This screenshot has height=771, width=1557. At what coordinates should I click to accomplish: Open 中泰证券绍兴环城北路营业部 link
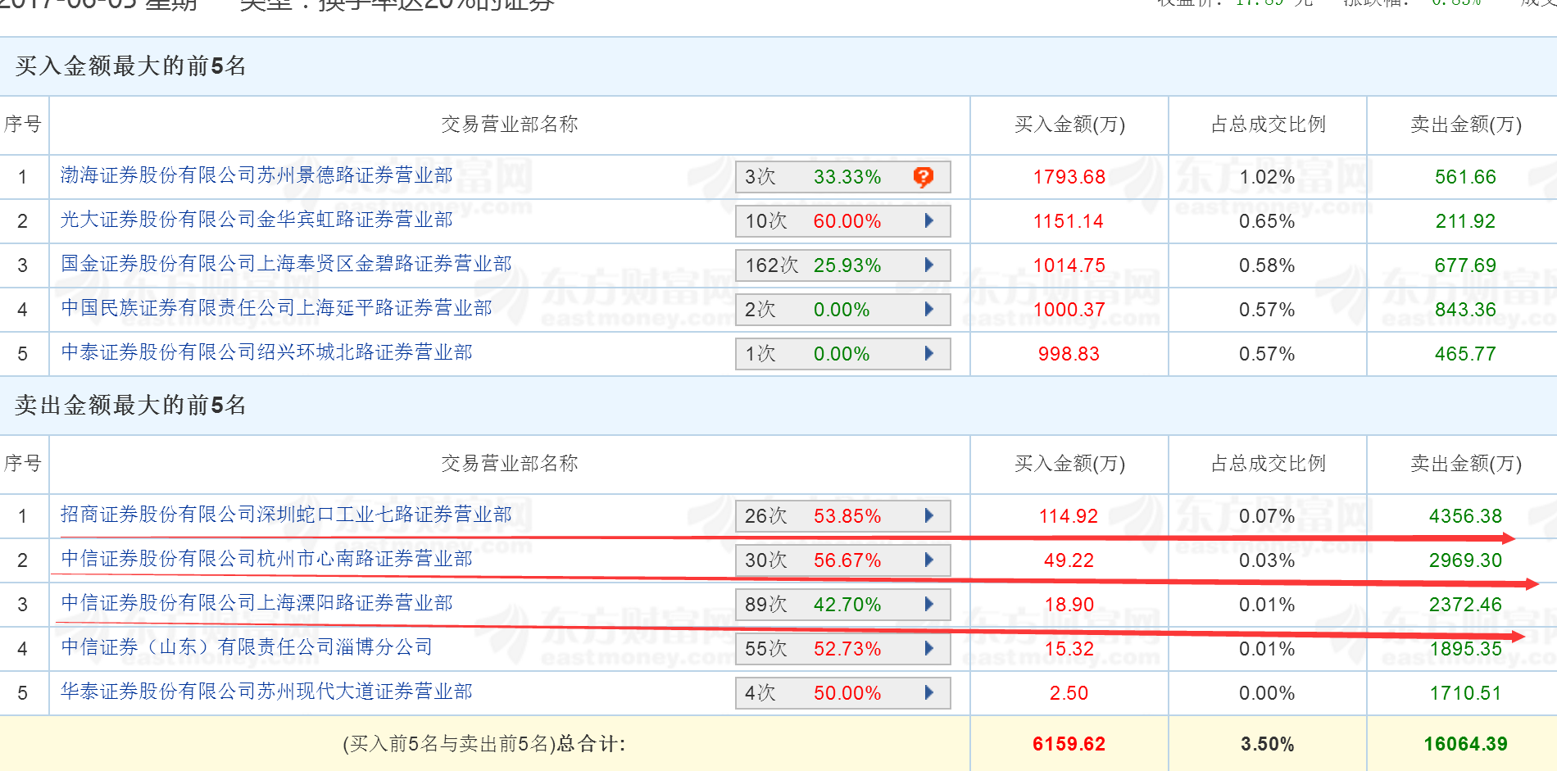coord(266,352)
